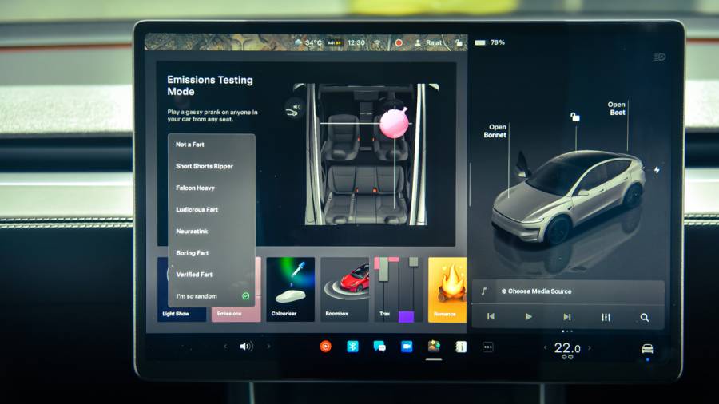Tap Open Boot label

[617, 109]
